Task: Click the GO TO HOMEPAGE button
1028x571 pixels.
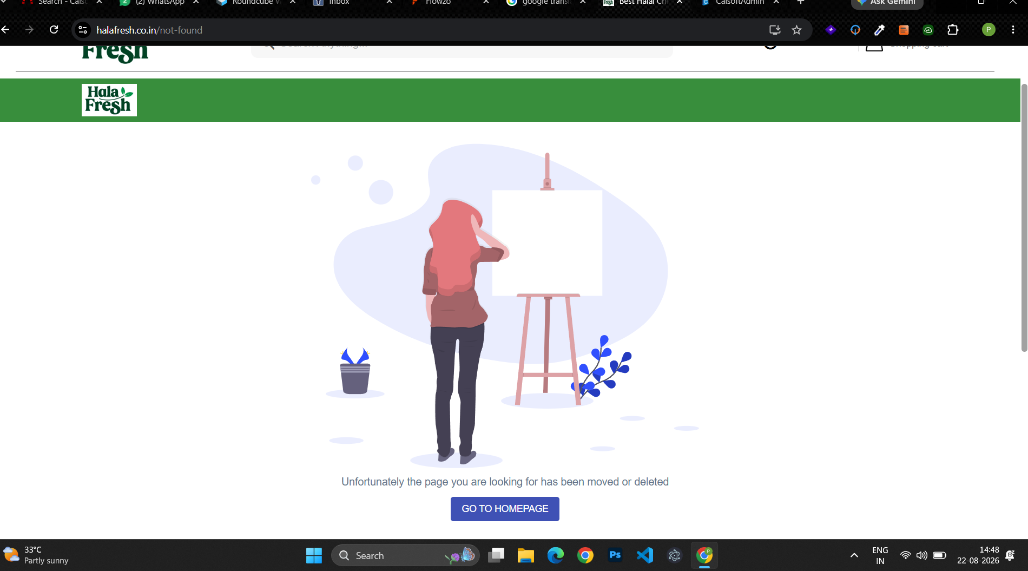Action: (505, 509)
